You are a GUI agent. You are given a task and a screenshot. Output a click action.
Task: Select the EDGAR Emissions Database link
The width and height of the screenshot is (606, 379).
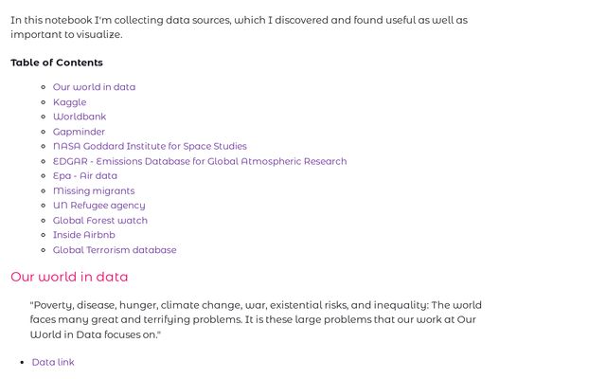200,161
